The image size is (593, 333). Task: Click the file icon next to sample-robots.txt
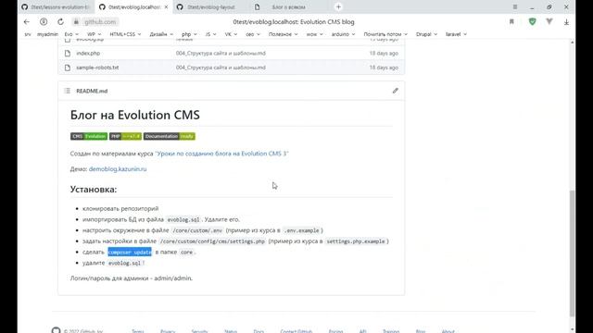tap(68, 68)
